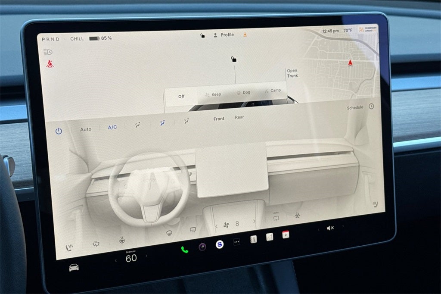441x294 pixels.
Task: Increase fan speed with the right chevron
Action: pos(254,221)
